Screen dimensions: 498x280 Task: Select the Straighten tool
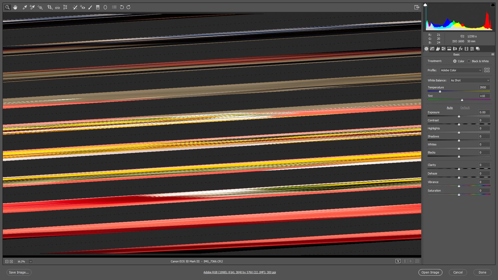tap(58, 7)
